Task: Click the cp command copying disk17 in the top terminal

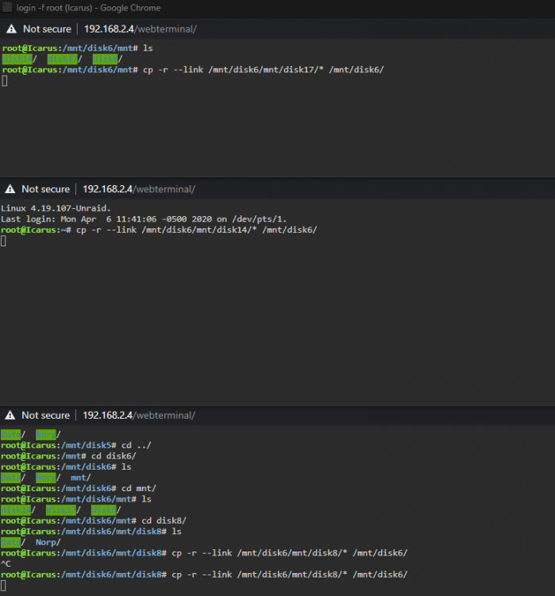Action: [193, 70]
